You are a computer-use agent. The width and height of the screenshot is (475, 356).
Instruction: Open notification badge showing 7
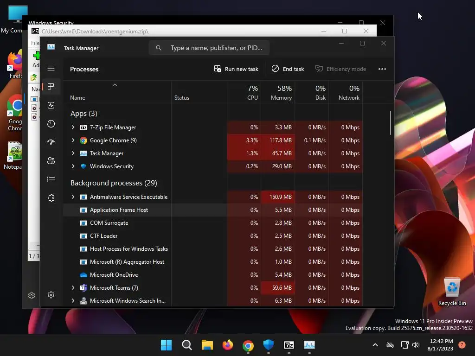coord(462,345)
